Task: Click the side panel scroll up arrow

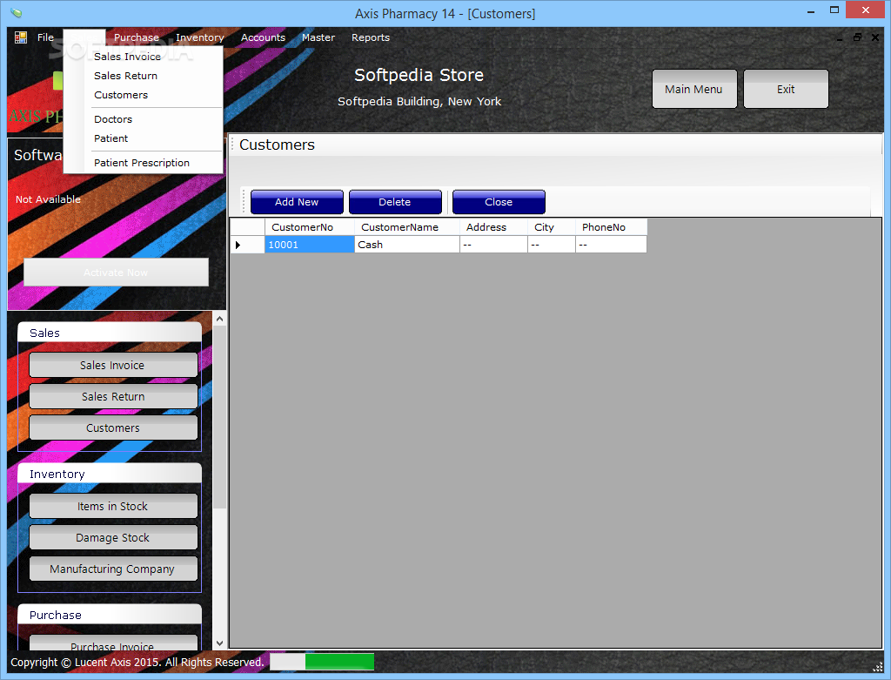Action: point(219,319)
